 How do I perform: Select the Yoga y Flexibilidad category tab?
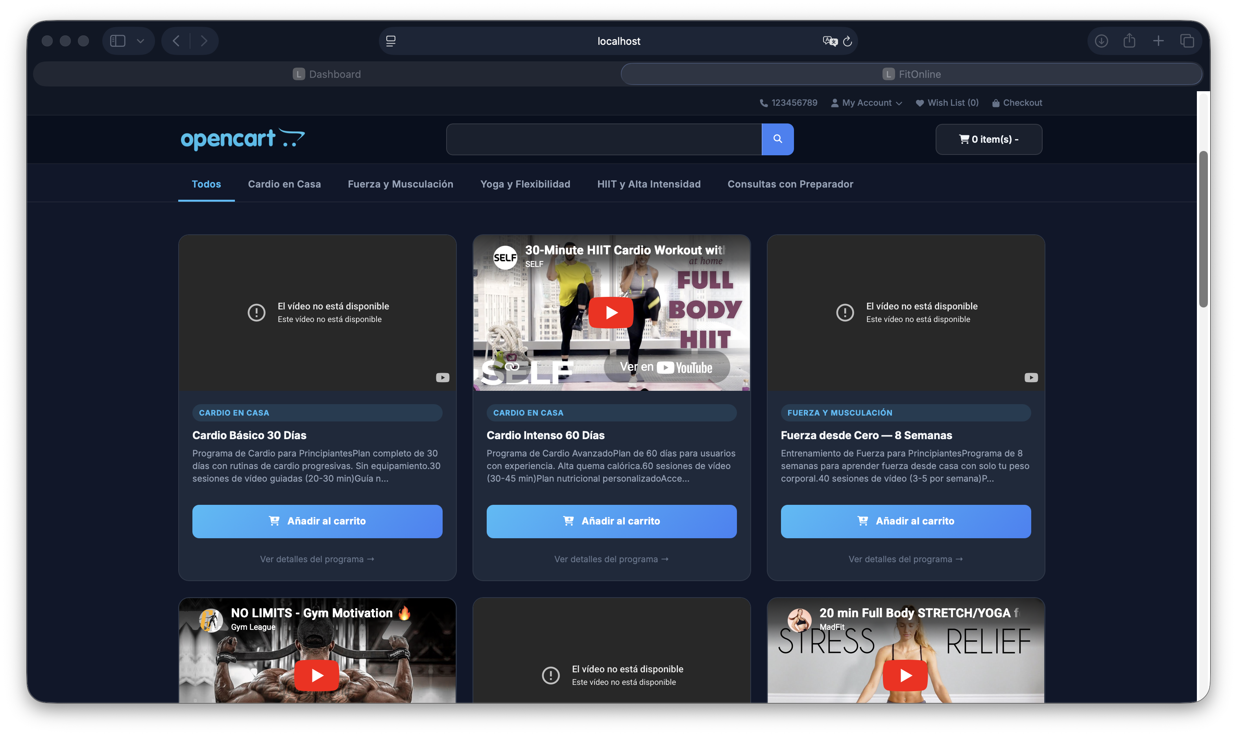point(525,184)
